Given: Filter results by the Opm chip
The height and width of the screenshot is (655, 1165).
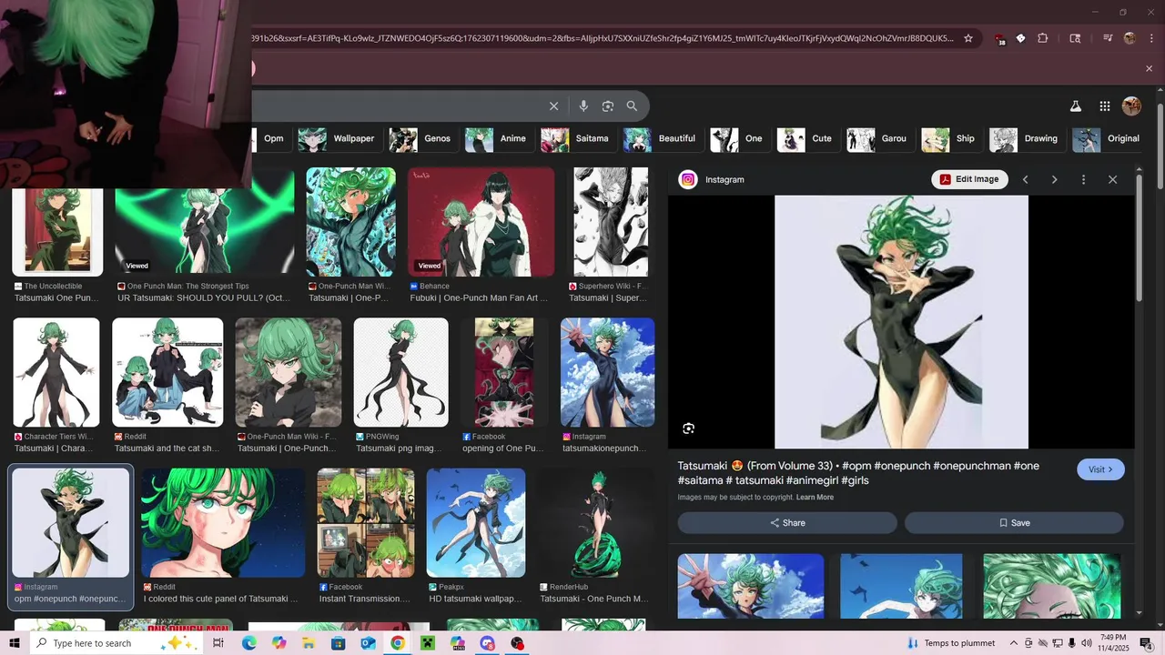Looking at the screenshot, I should pos(274,138).
